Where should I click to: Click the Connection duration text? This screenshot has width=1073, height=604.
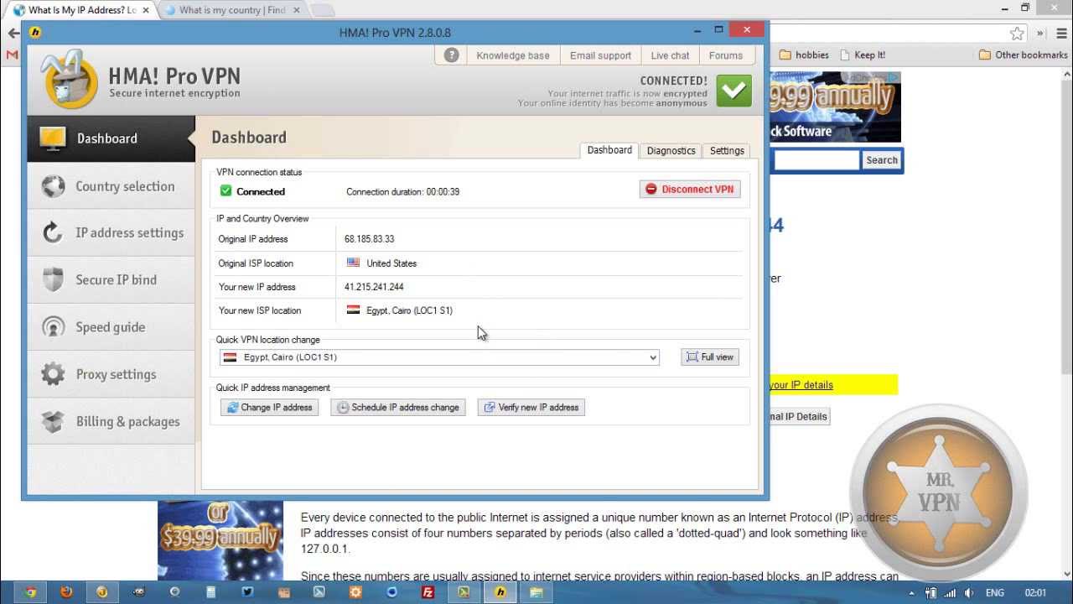(402, 192)
